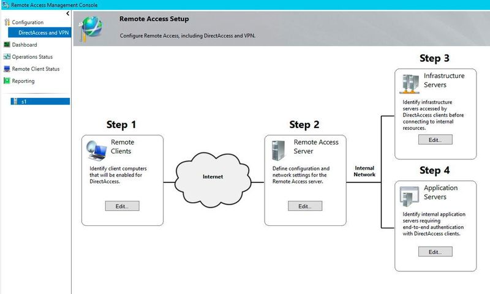Click the Remote Access Server tower icon
The width and height of the screenshot is (490, 294).
[279, 151]
